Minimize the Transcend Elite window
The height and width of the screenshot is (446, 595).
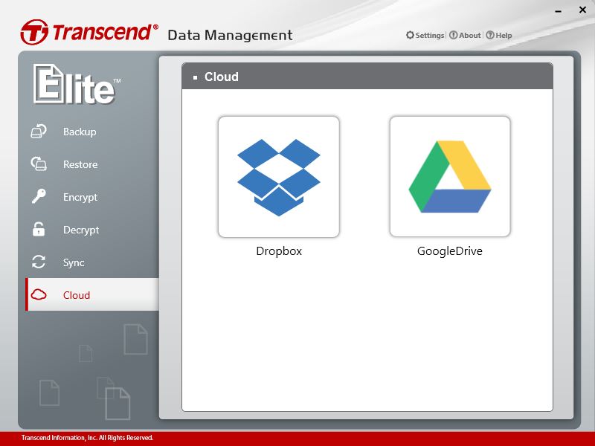click(x=558, y=11)
